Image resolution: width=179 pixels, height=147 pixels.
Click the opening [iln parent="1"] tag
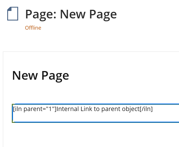(35, 109)
